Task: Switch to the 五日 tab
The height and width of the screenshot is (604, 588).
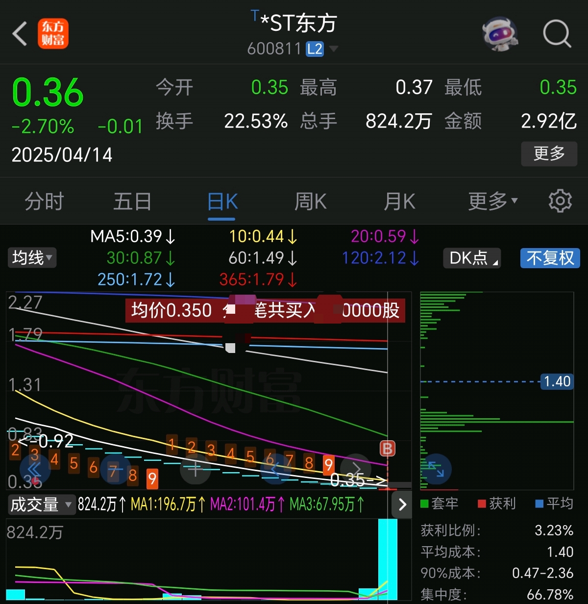Action: [132, 201]
